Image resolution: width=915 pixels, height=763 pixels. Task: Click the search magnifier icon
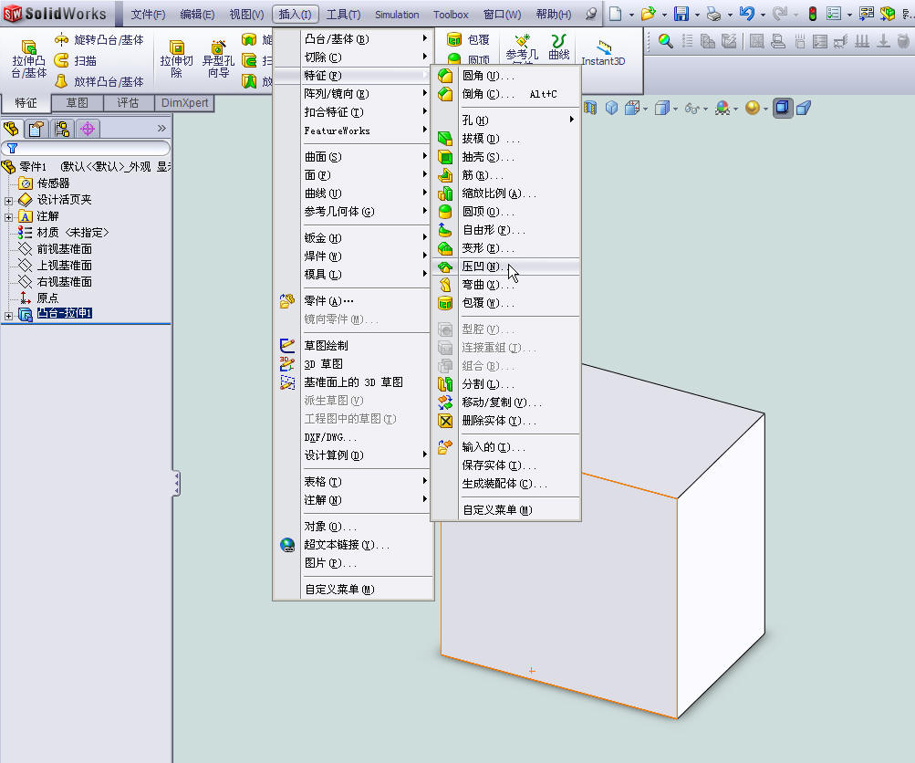(x=665, y=41)
